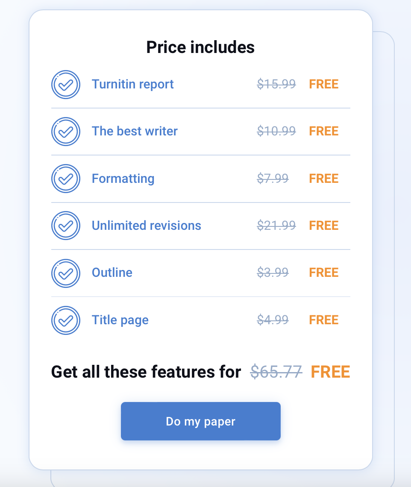
Task: Click the large FREE text next to total
Action: pyautogui.click(x=330, y=372)
